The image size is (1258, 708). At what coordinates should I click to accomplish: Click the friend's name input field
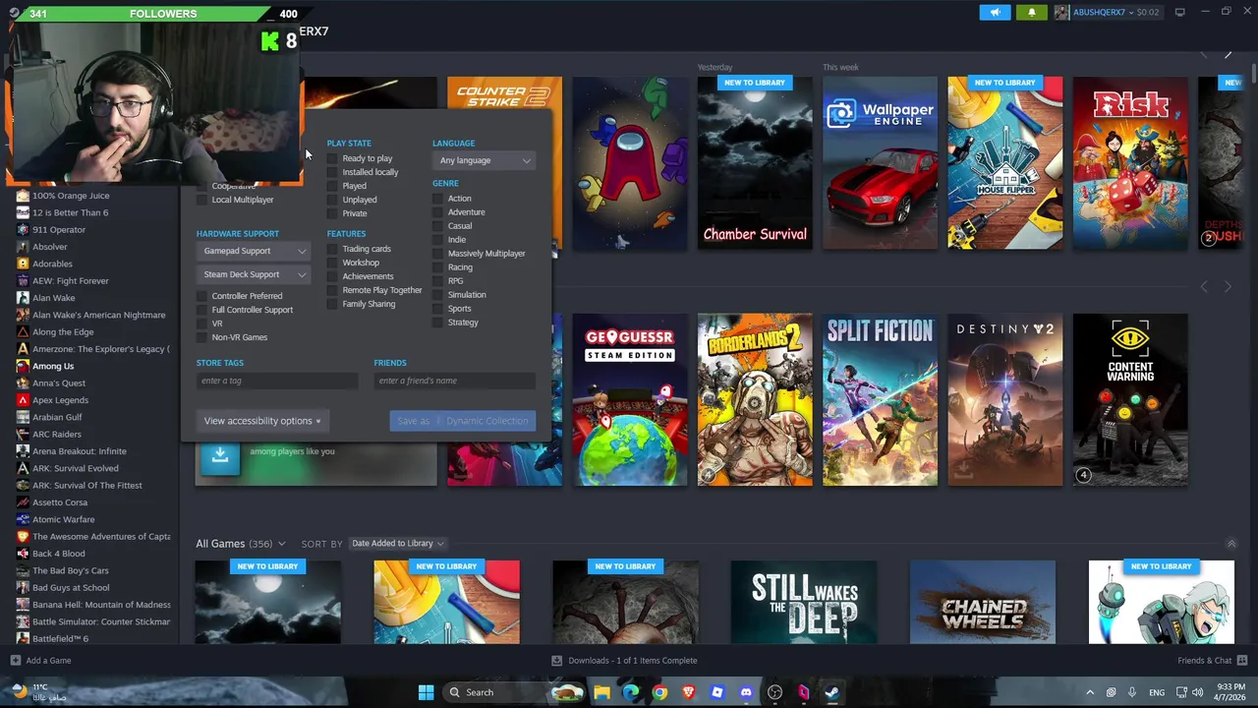click(454, 381)
